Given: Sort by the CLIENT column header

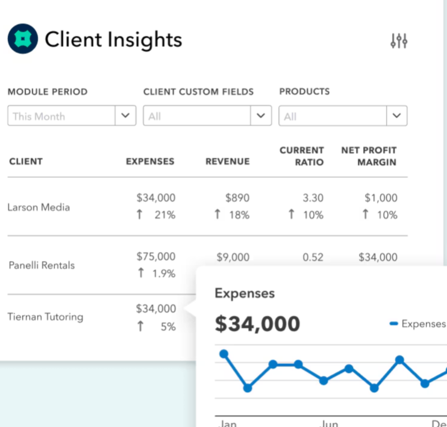Looking at the screenshot, I should point(26,161).
